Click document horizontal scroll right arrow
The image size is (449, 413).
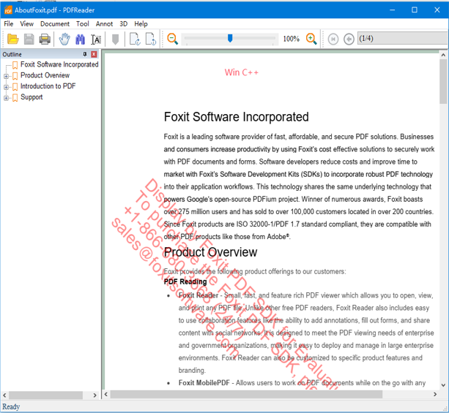point(435,395)
